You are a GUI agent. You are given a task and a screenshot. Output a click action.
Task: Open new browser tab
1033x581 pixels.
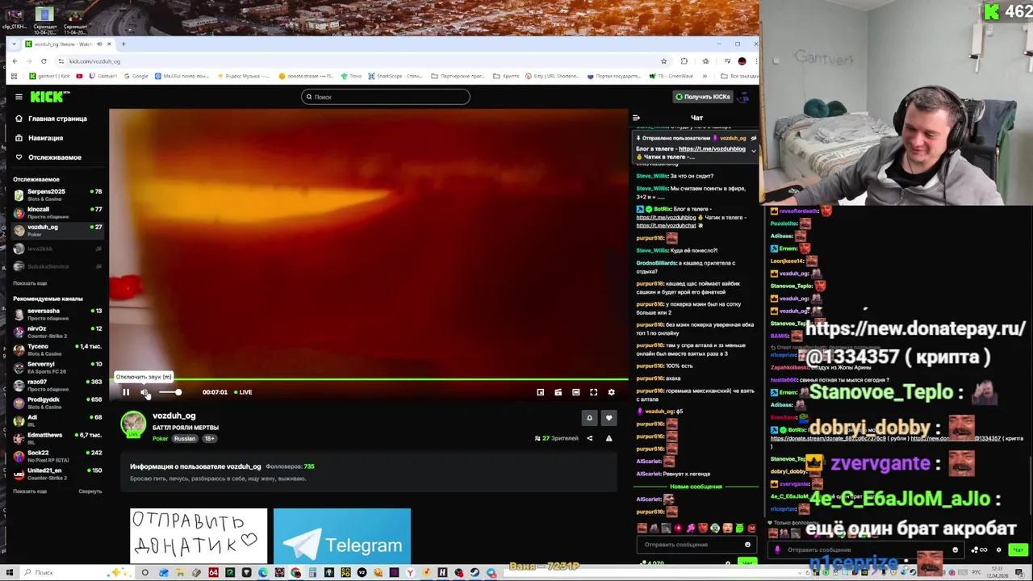122,44
